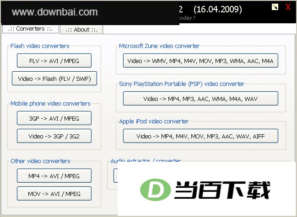The width and height of the screenshot is (297, 217).
Task: Open the 3GP -> AVI / MPEG converter
Action: pos(54,118)
